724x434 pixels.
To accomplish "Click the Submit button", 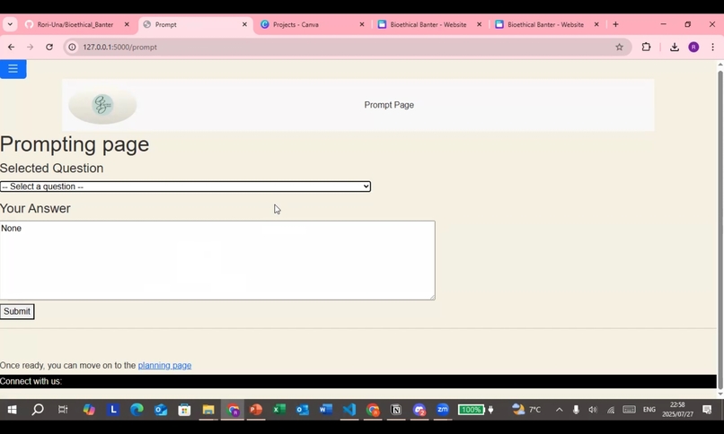I will click(x=17, y=311).
